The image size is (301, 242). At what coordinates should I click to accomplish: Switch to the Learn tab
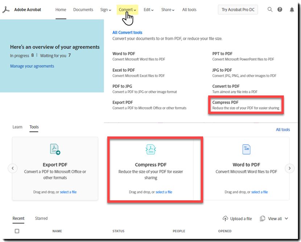[x=17, y=127]
